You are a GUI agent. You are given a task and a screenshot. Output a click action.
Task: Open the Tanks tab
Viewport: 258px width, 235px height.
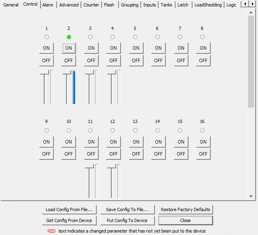pyautogui.click(x=166, y=5)
